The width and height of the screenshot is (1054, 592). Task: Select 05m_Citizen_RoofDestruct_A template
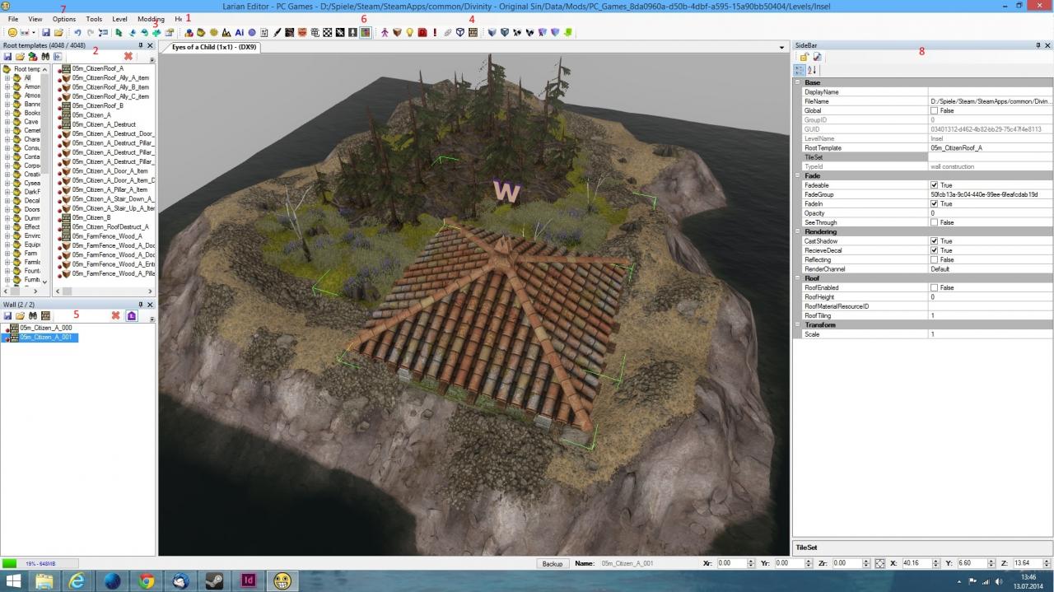click(x=110, y=226)
